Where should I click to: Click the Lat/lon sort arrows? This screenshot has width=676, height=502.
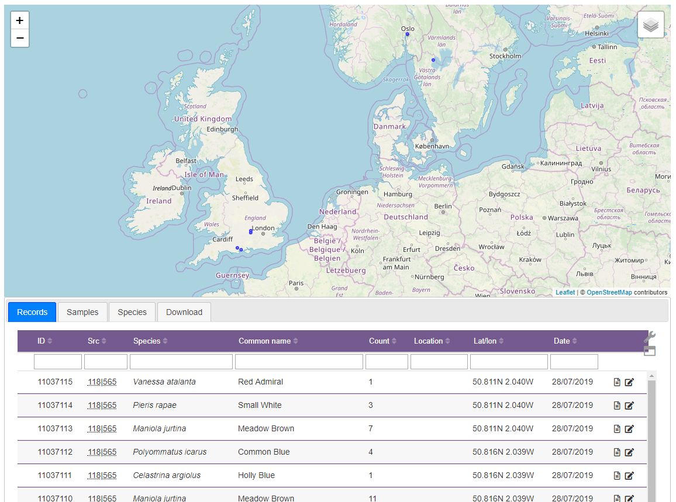pos(501,341)
